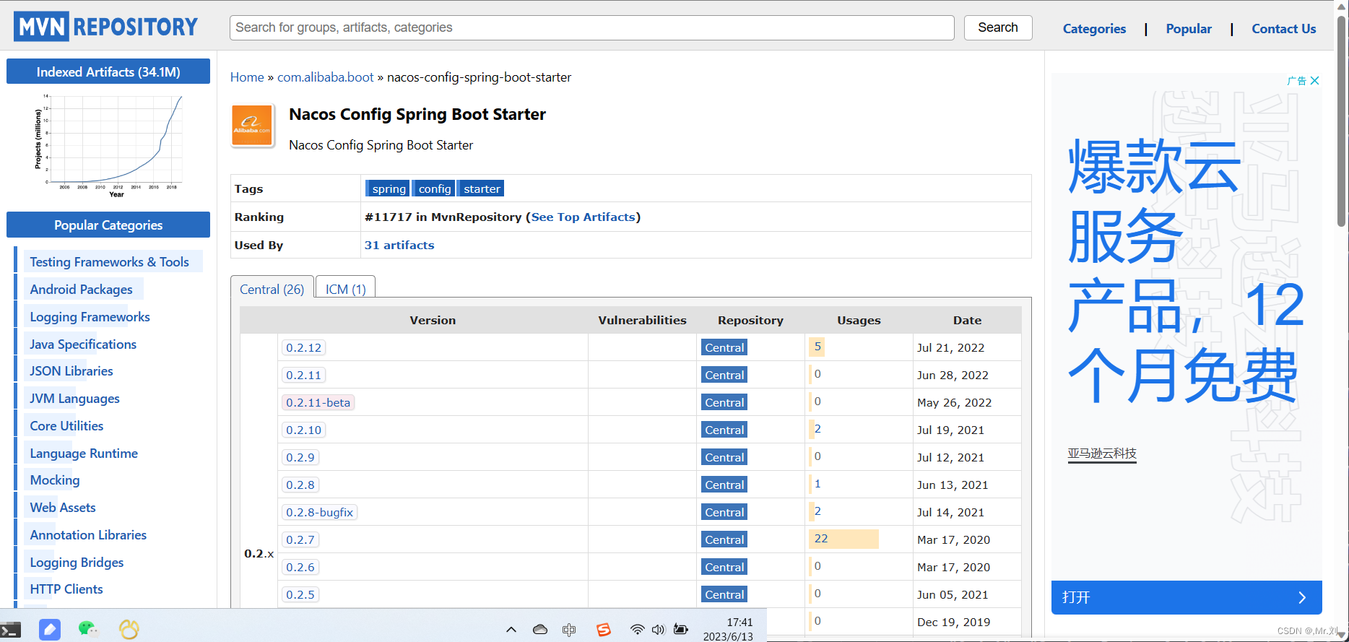Screen dimensions: 1349x642
Task: Open version 0.2.9
Action: (300, 457)
